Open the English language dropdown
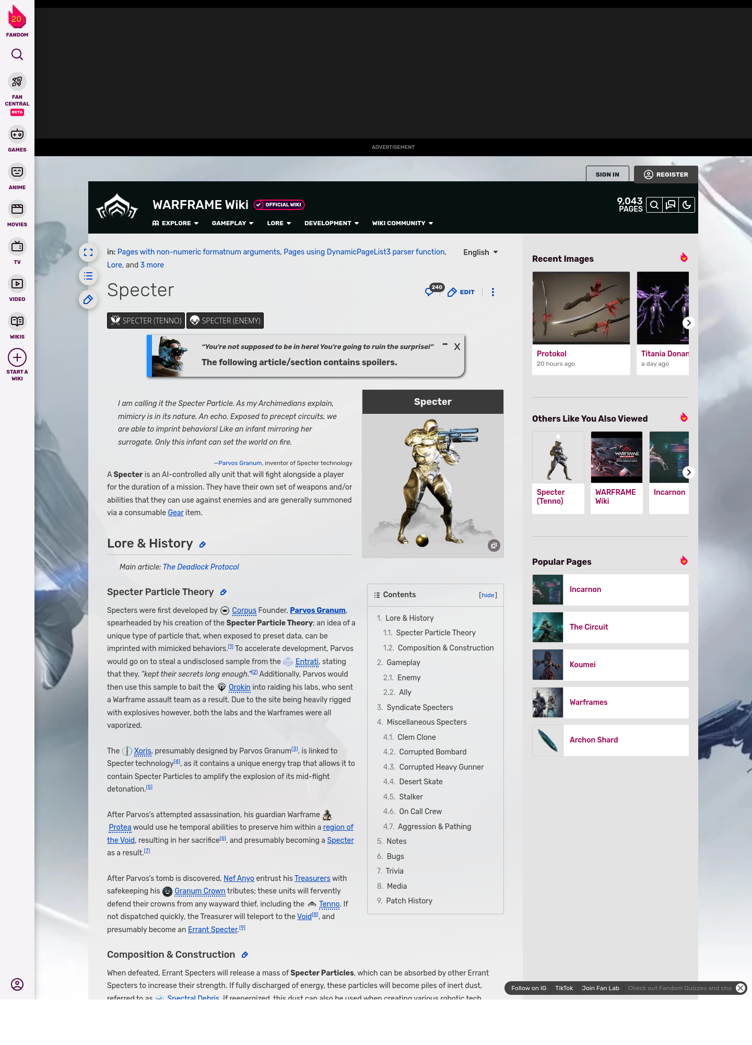Screen dimensions: 752x1045 [480, 252]
